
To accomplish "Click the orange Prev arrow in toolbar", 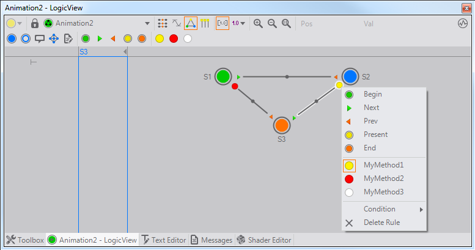I will point(113,39).
